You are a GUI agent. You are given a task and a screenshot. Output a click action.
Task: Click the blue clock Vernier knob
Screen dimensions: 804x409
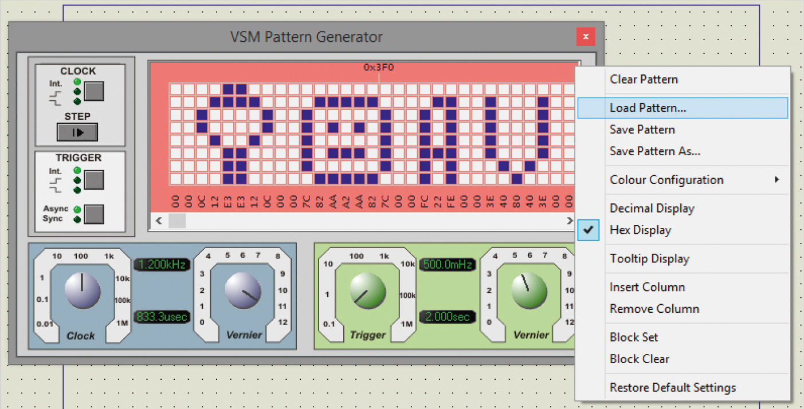pyautogui.click(x=243, y=291)
